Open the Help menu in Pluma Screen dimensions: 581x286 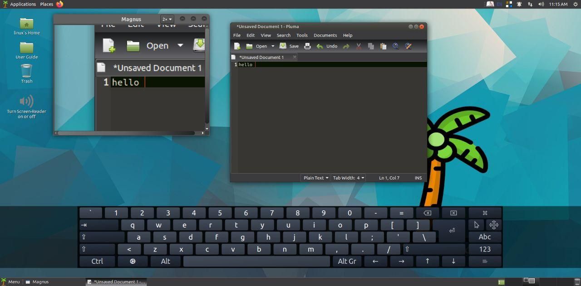348,35
